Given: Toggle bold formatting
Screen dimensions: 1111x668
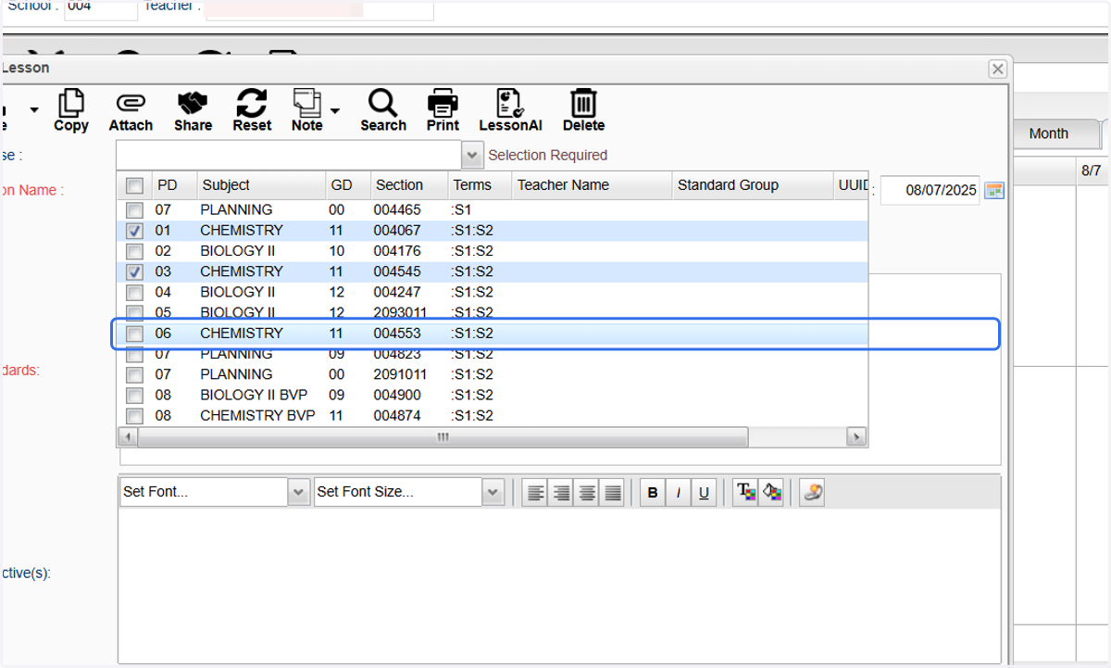Looking at the screenshot, I should pyautogui.click(x=653, y=493).
